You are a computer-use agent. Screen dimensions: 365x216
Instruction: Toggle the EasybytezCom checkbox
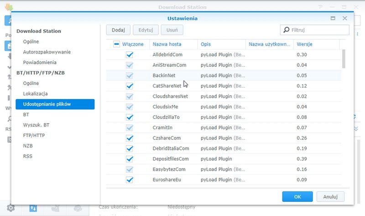(130, 169)
